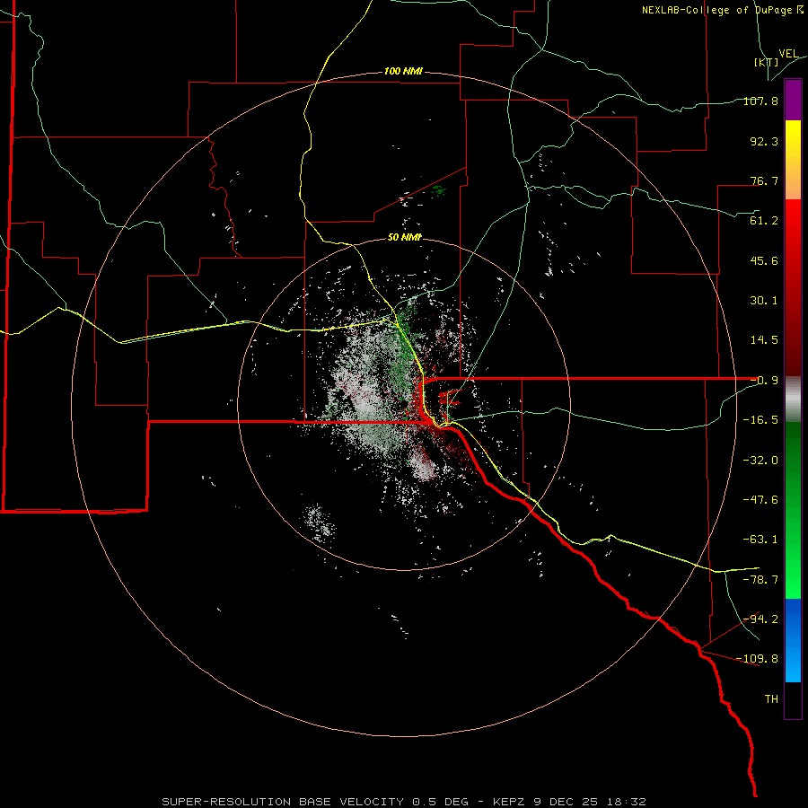The width and height of the screenshot is (808, 808).
Task: Click the NEXLAB-College of DuPage watermark text
Action: 722,10
